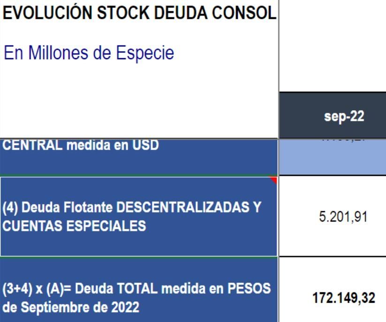The width and height of the screenshot is (386, 322).
Task: Click the 'CENTRAL medida en USD' row label
Action: click(81, 146)
